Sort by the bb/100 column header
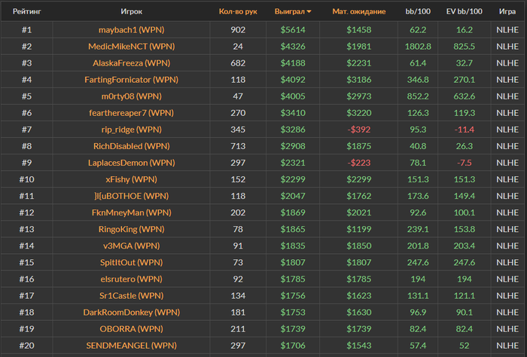 click(418, 11)
